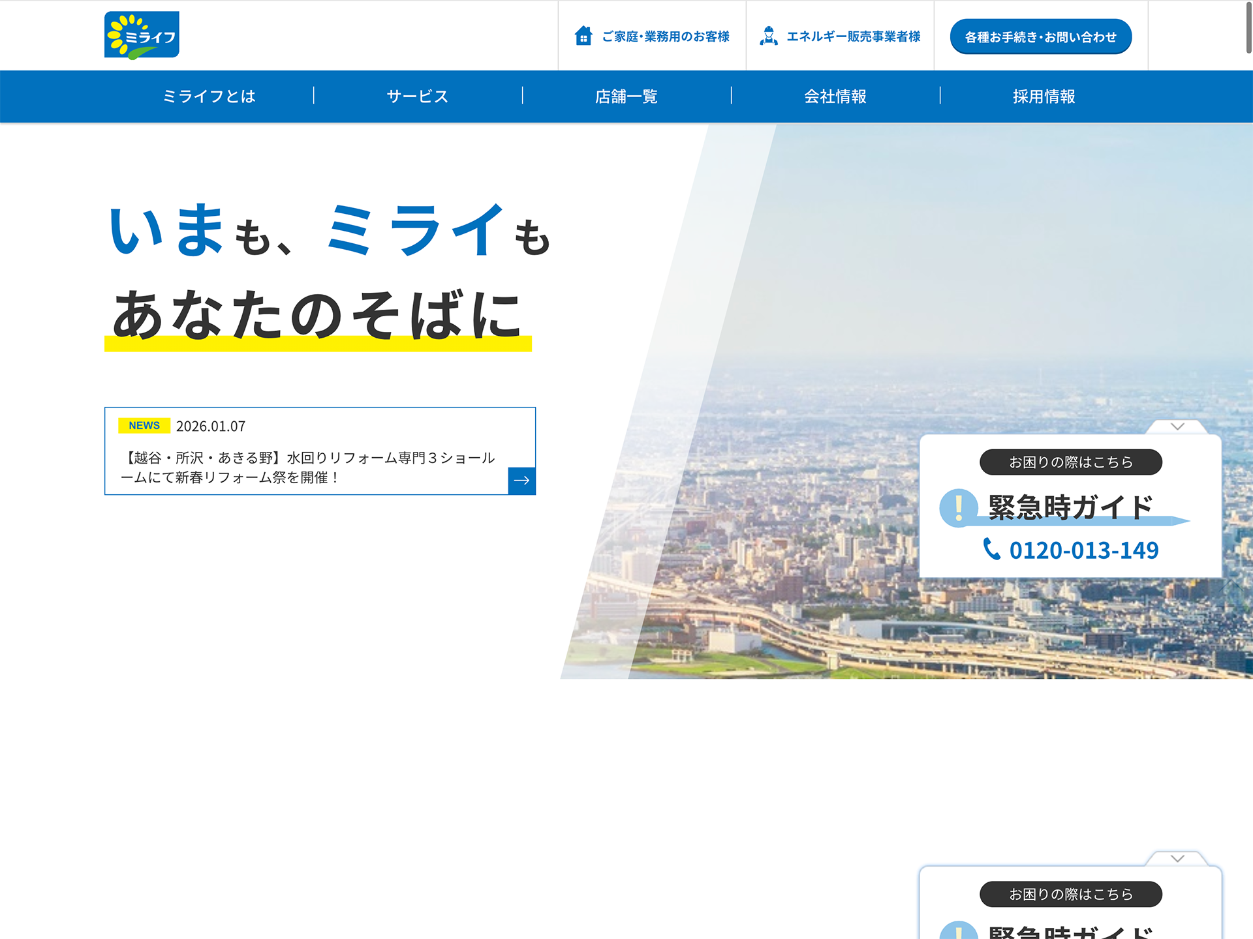Click the お困りの際はこちら pill label
Screen dimensions: 1253x939
tap(1071, 462)
